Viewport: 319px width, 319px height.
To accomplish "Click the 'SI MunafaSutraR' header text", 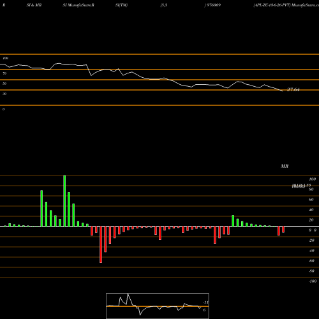I will click(78, 5).
